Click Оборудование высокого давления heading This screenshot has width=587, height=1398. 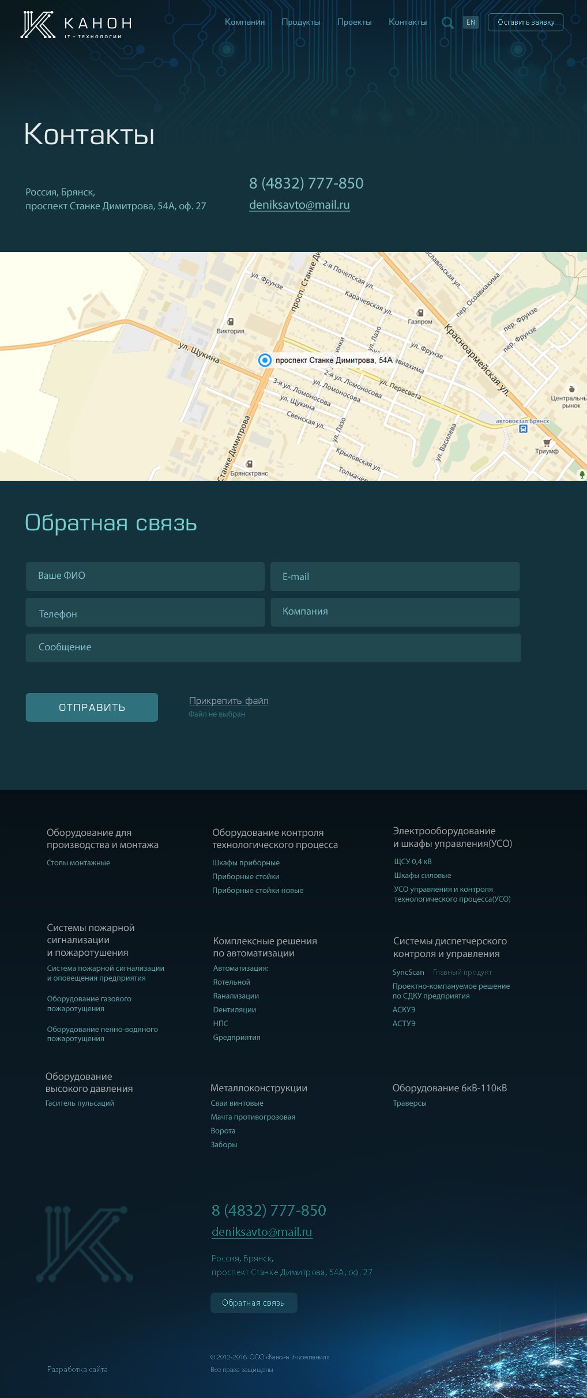[x=89, y=1082]
